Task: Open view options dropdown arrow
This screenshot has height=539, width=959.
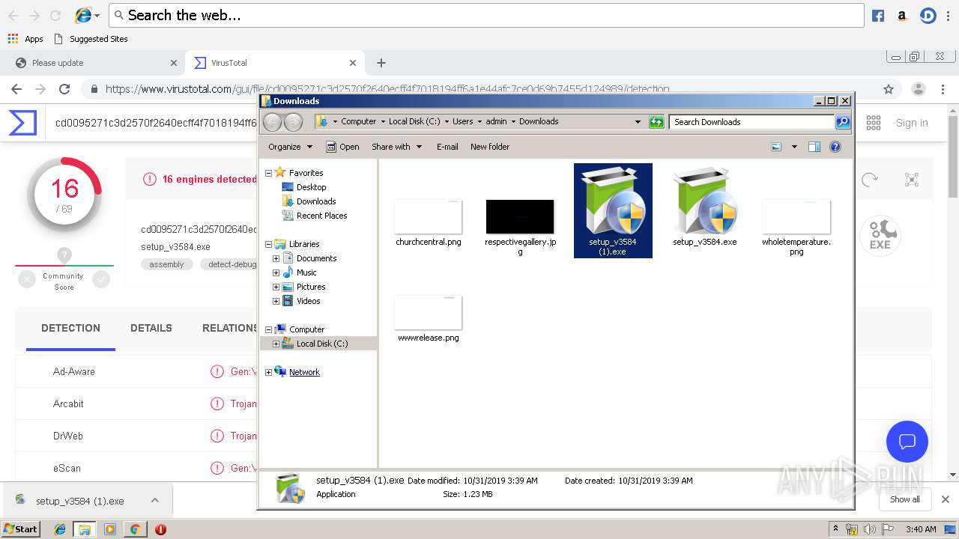Action: coord(794,147)
